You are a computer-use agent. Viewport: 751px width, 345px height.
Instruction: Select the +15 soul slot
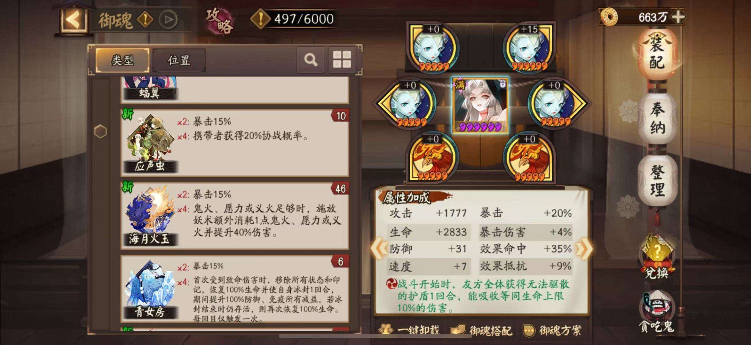(529, 47)
